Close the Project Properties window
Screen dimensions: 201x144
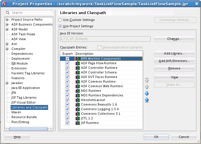coord(197,4)
